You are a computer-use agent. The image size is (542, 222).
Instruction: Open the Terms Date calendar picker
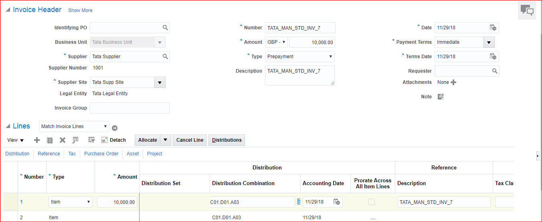pyautogui.click(x=493, y=57)
